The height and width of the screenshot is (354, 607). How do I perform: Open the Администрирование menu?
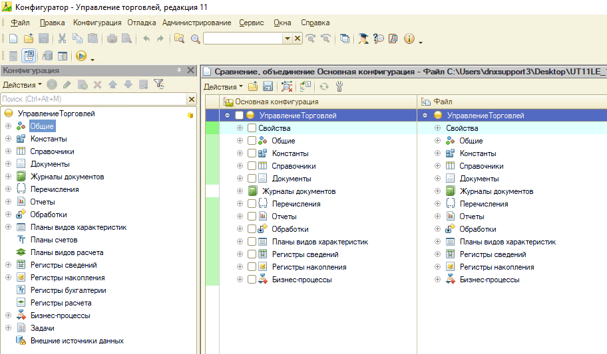(196, 23)
